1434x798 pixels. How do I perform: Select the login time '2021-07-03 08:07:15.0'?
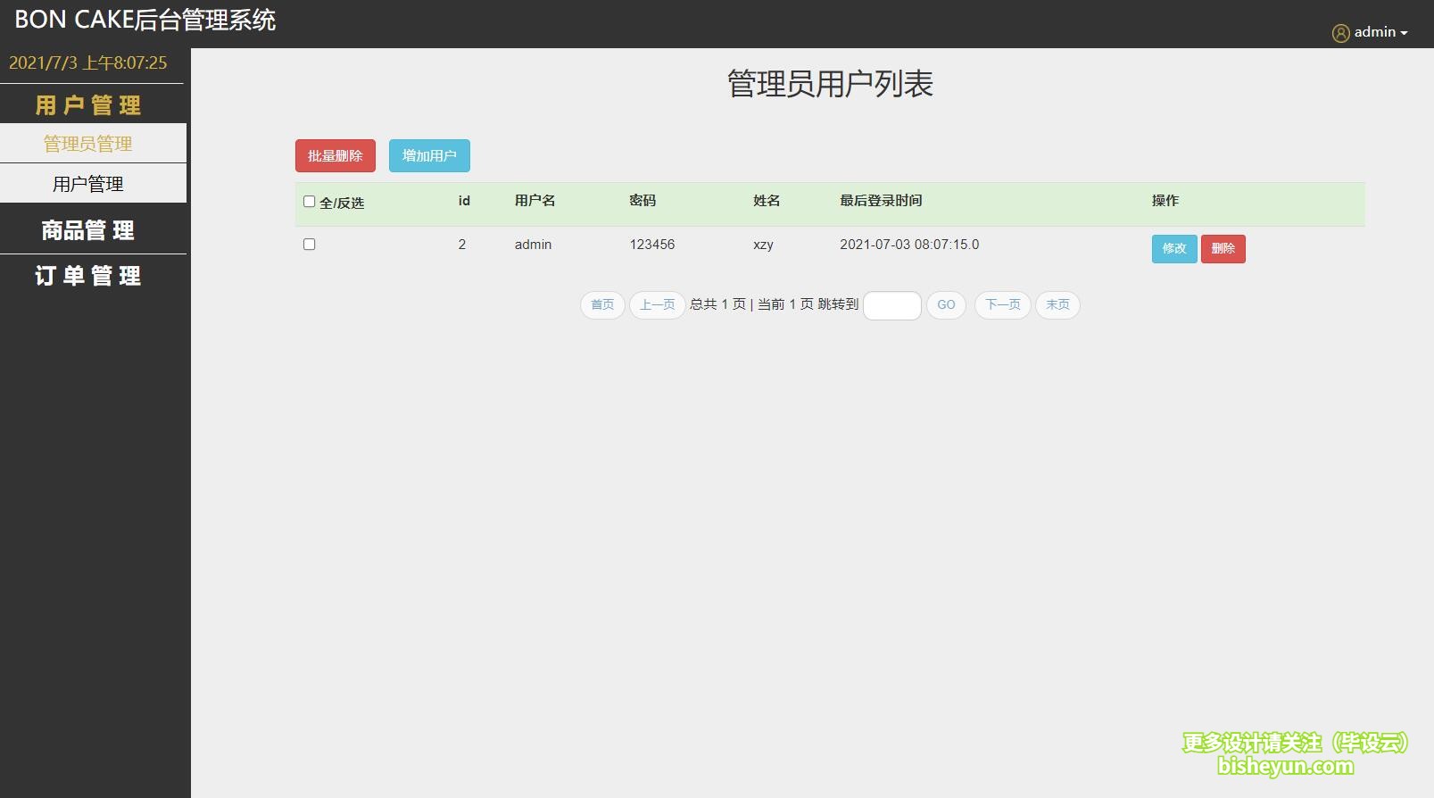[x=909, y=245]
